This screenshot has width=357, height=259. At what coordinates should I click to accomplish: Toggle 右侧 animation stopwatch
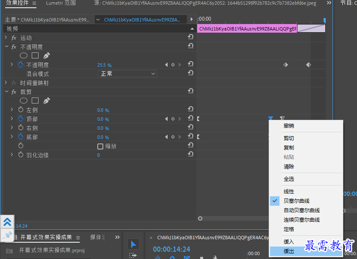coord(21,128)
